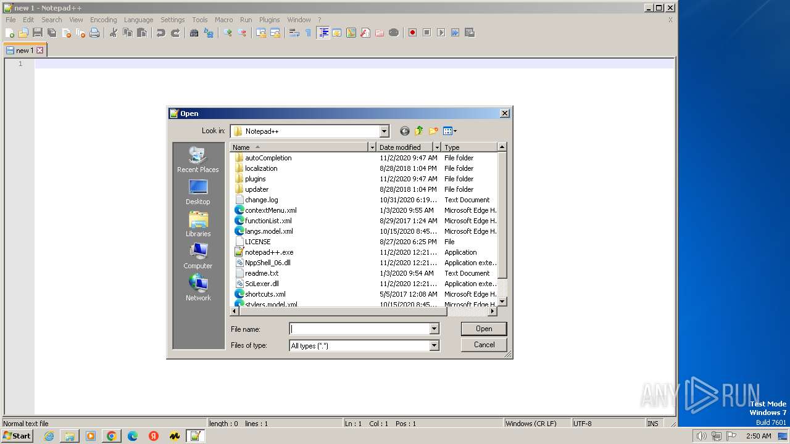Toggle the Show all characters pilcrow icon
This screenshot has width=790, height=444.
pos(309,33)
